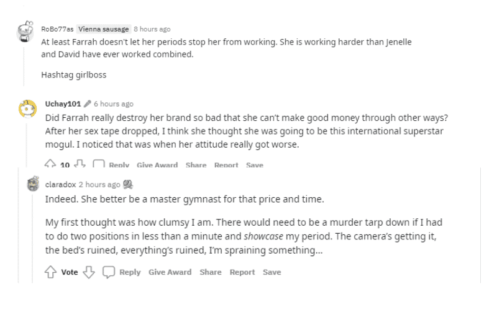Upvote Uchay101's comment
Image resolution: width=497 pixels, height=310 pixels.
50,164
